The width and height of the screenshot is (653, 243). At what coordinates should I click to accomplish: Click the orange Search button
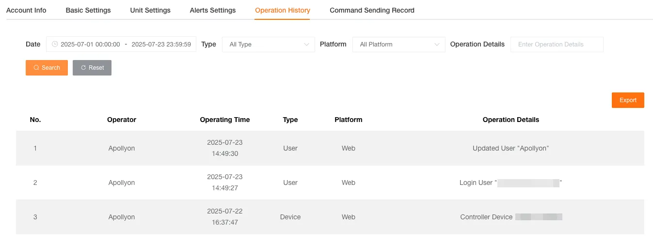47,68
